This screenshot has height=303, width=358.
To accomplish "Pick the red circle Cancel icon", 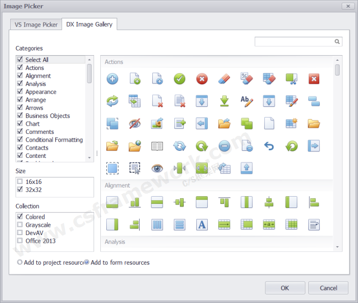I will click(x=202, y=79).
